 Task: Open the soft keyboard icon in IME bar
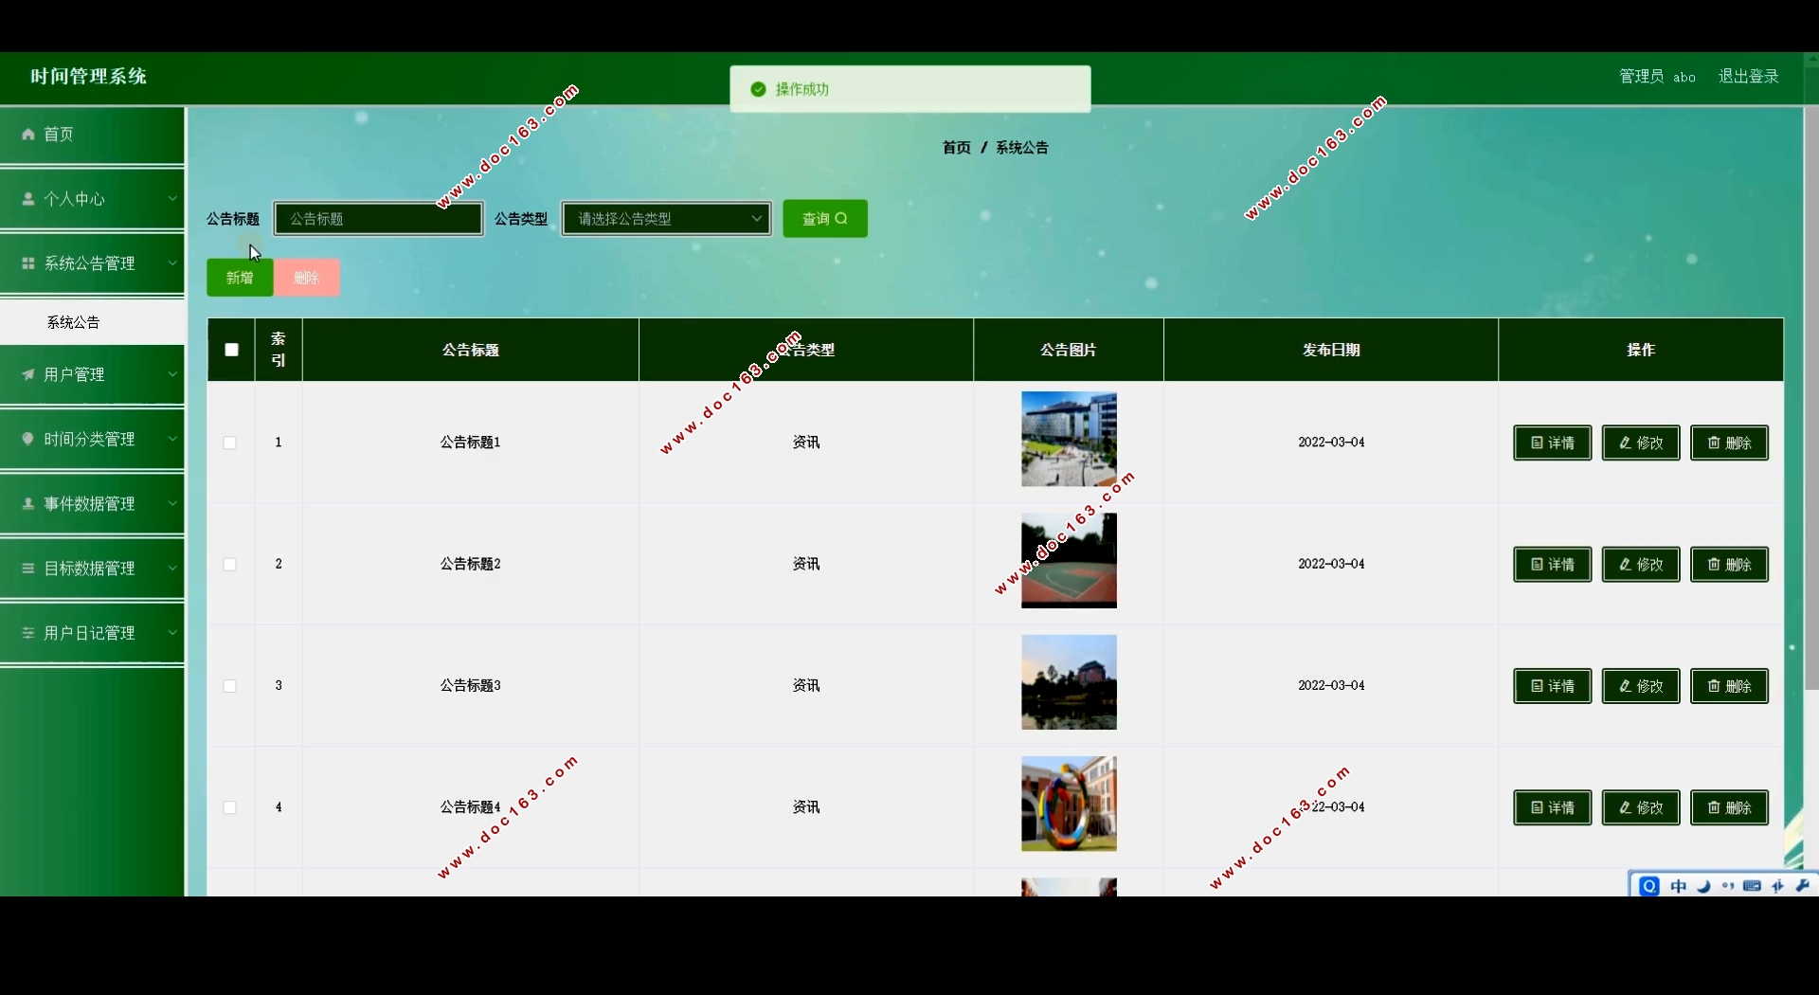[x=1753, y=886]
